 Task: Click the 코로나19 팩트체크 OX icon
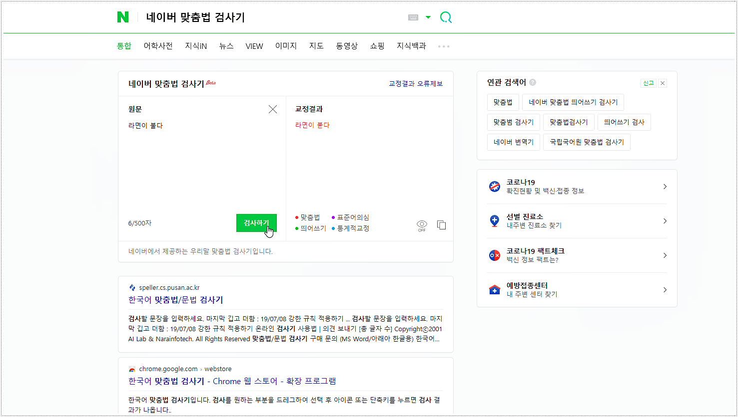click(x=495, y=255)
